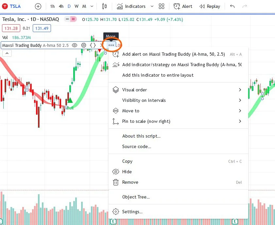Choose Add indicator/strategy on Maxsi Trading Buddy
The width and height of the screenshot is (275, 225).
pos(178,65)
